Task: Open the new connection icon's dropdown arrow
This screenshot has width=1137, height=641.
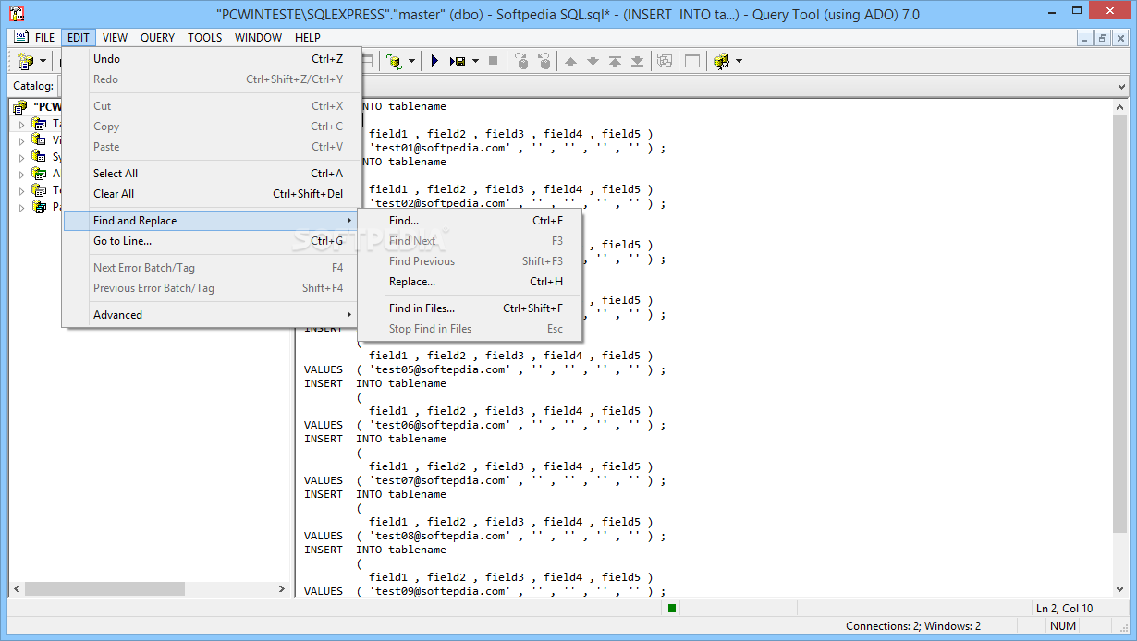Action: point(43,61)
